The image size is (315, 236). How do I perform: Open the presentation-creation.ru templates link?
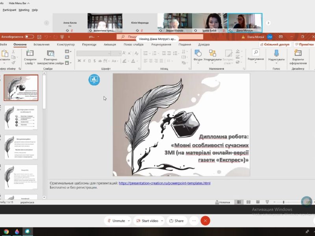point(164,183)
